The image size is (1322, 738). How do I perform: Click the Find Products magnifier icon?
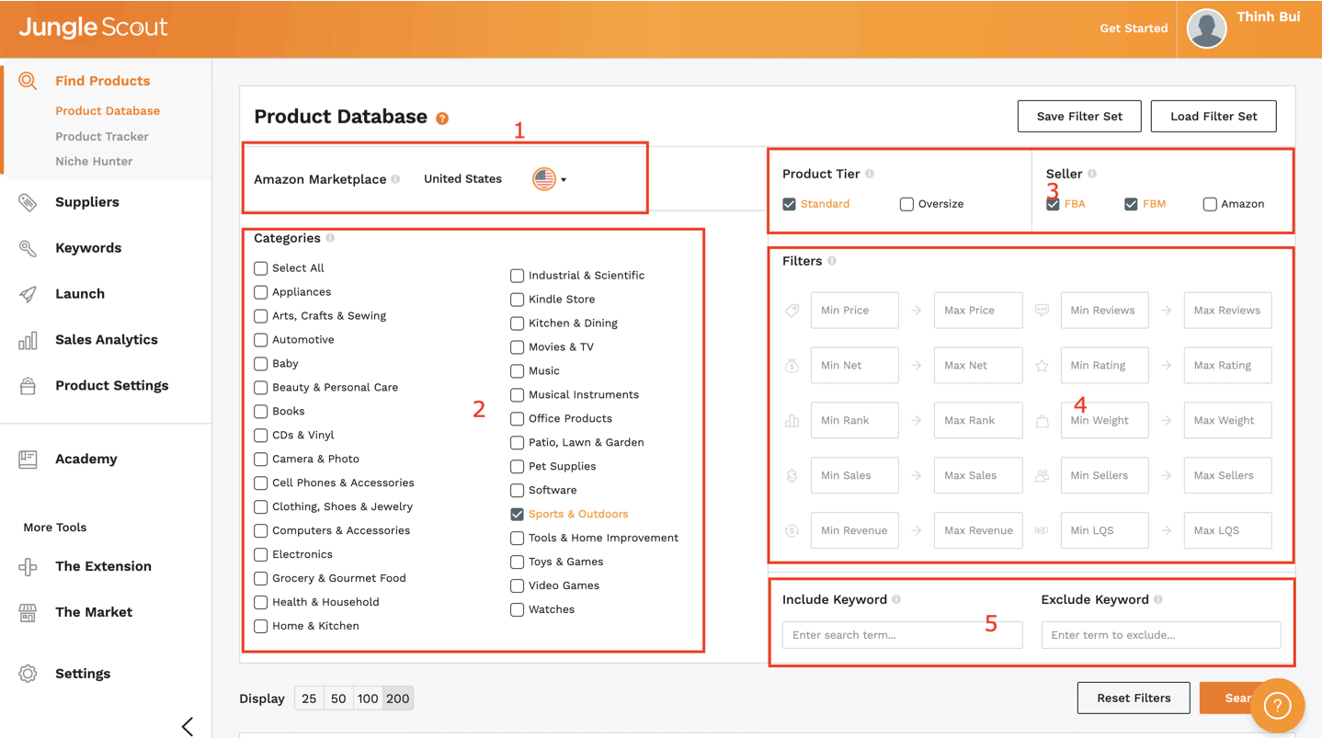pyautogui.click(x=28, y=81)
